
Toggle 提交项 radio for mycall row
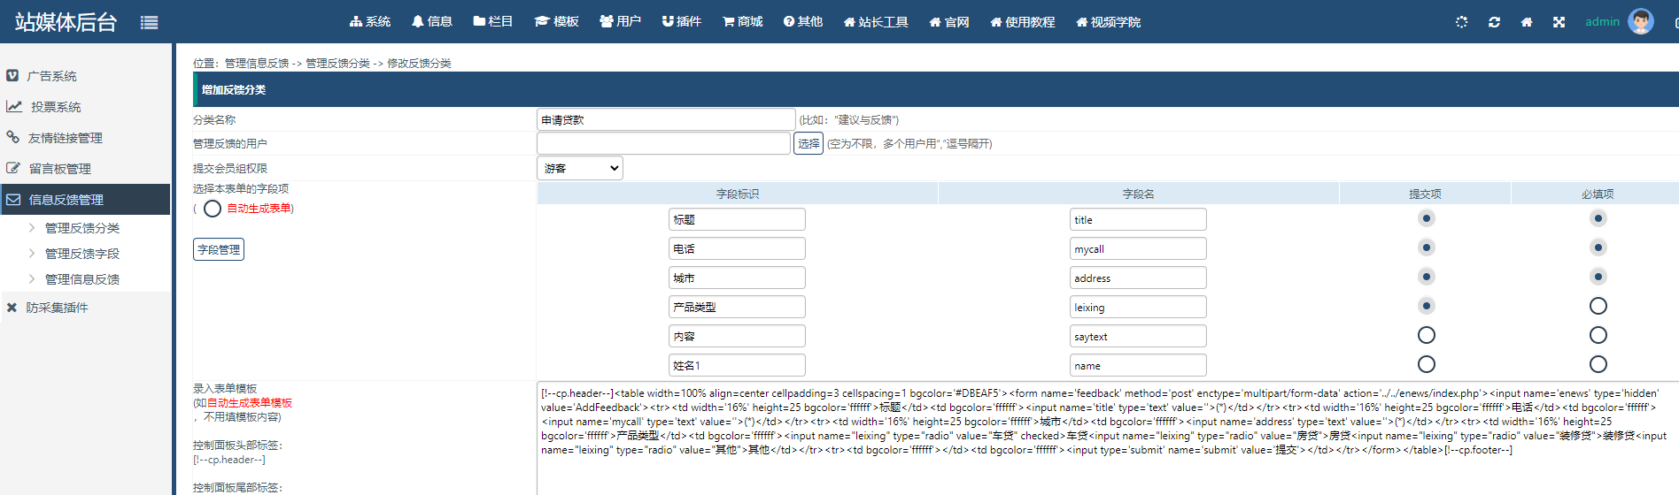tap(1426, 247)
